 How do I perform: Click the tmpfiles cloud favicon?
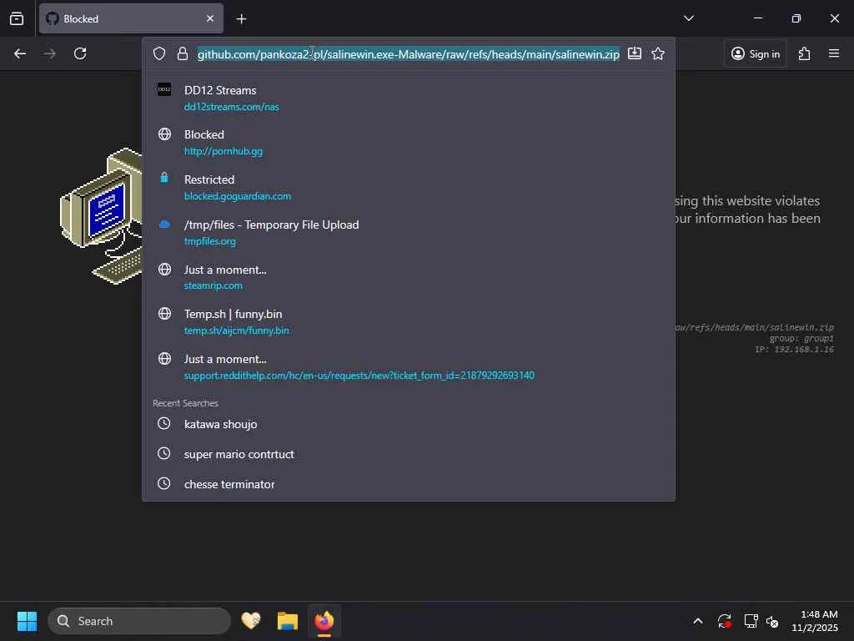[x=164, y=224]
